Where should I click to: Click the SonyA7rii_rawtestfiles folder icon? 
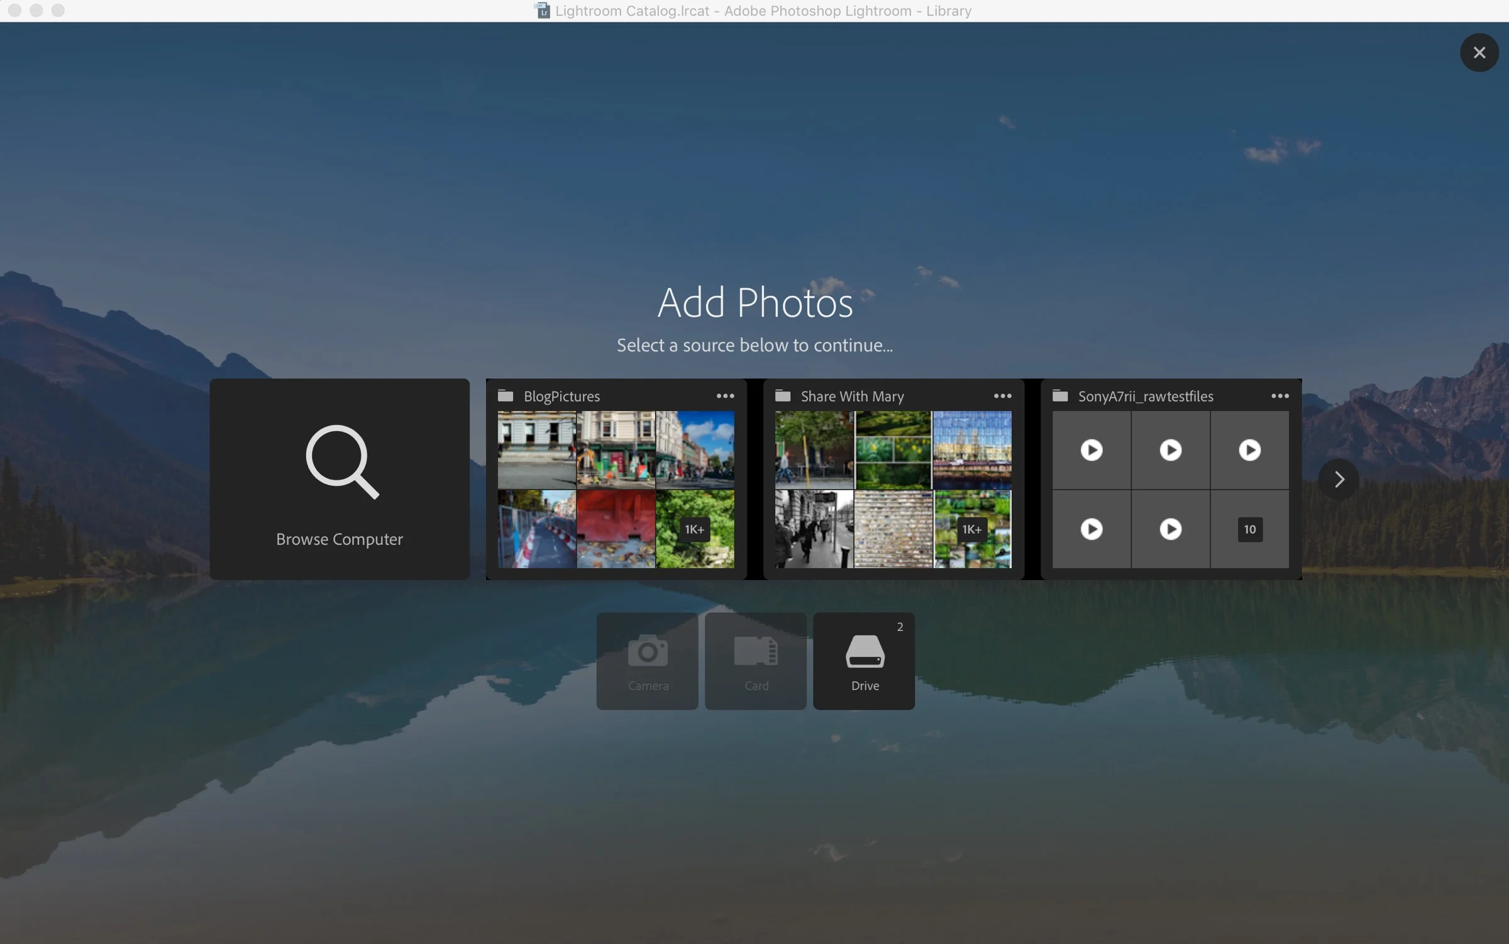pyautogui.click(x=1060, y=396)
